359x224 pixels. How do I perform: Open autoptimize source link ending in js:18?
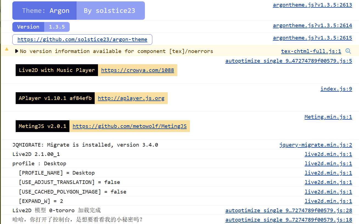click(288, 220)
